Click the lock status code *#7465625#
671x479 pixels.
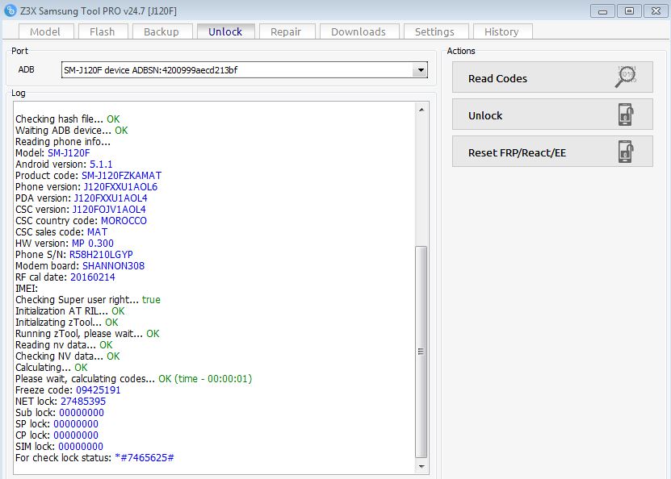click(145, 458)
